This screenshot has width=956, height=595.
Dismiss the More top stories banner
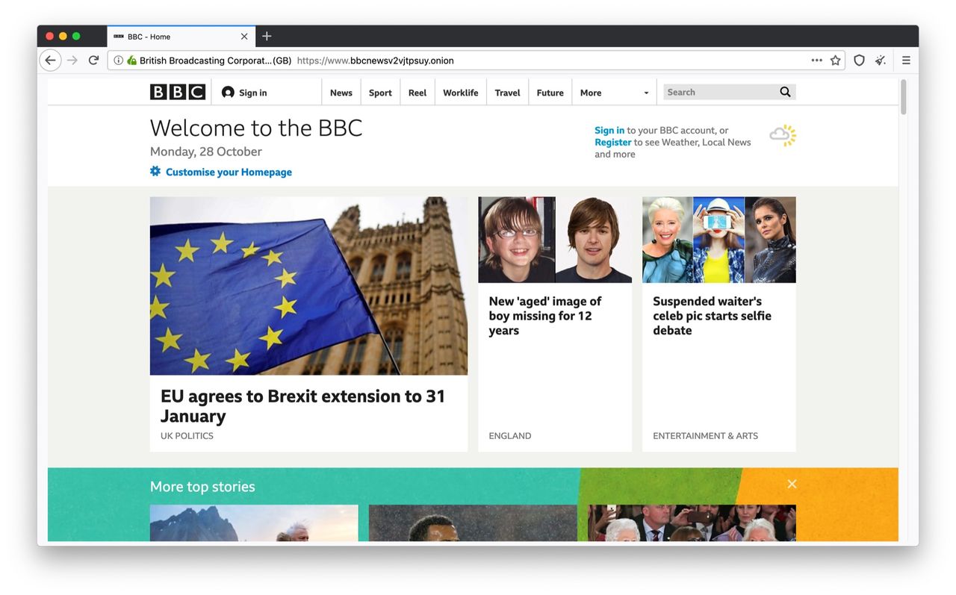click(x=791, y=484)
